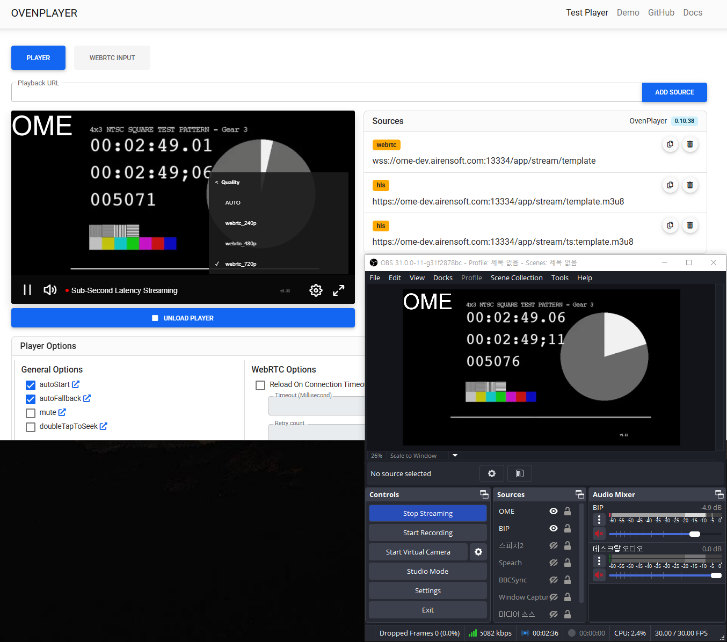Enable the doubleTapToSeek checkbox

[x=31, y=427]
